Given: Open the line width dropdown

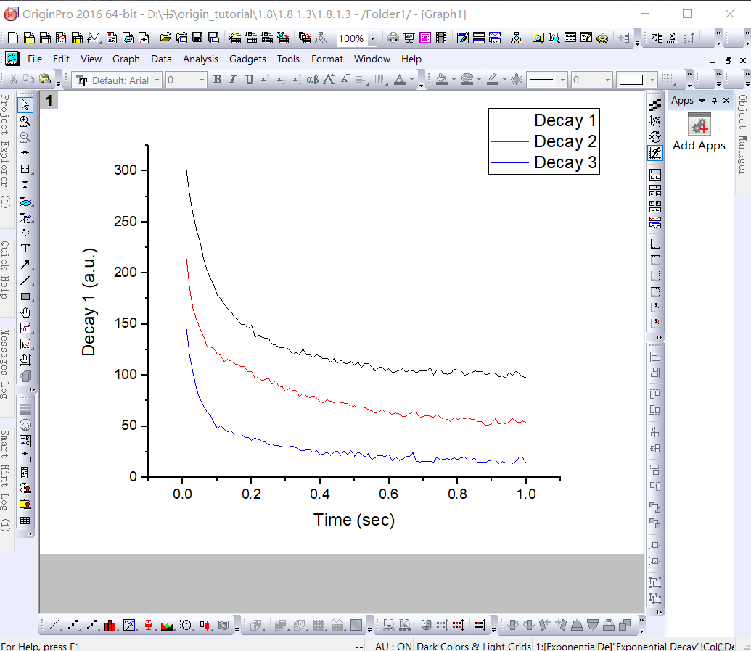Looking at the screenshot, I should (x=608, y=80).
